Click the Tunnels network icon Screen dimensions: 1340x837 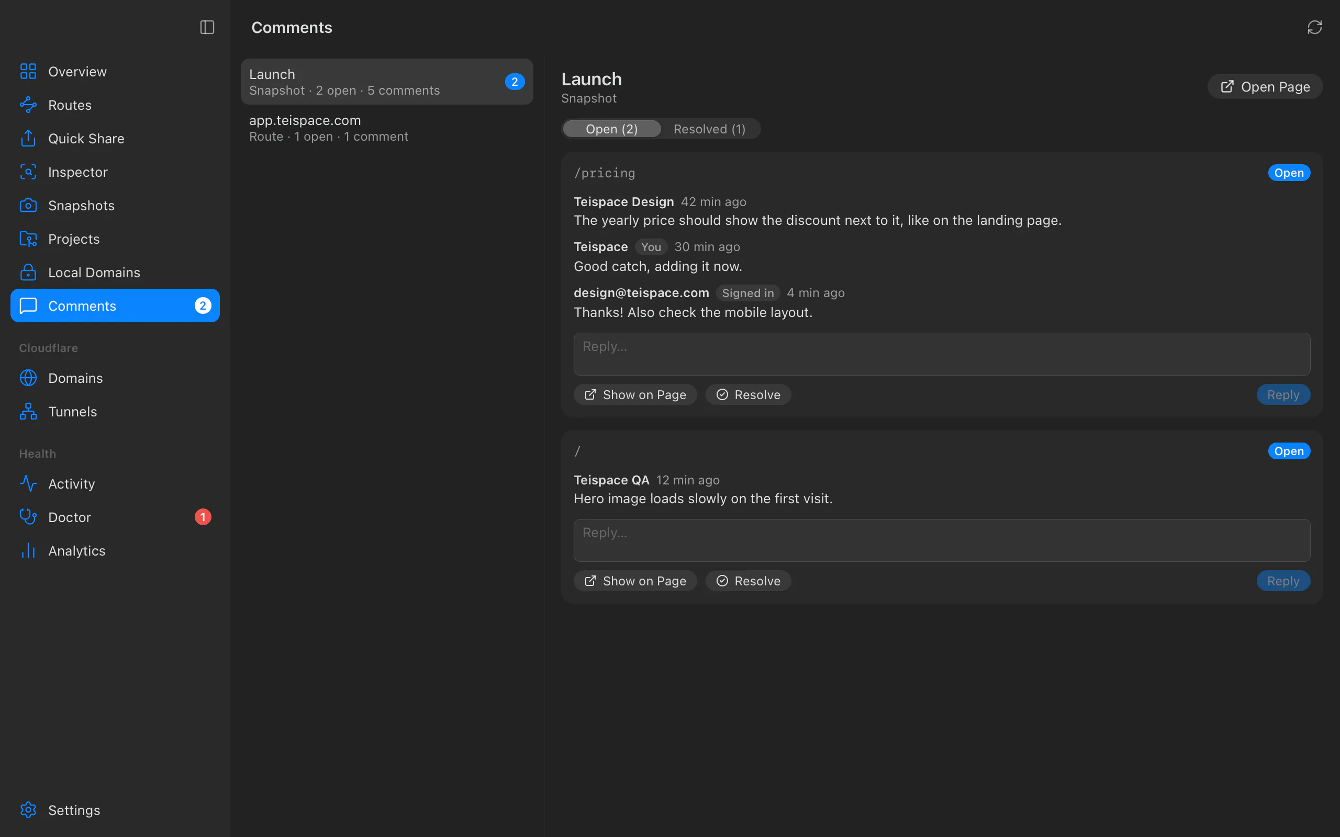pyautogui.click(x=28, y=411)
